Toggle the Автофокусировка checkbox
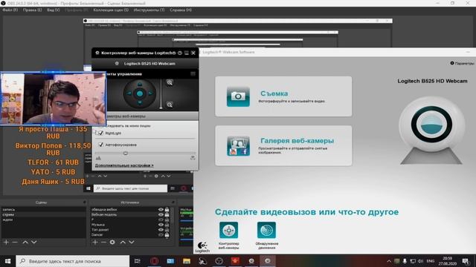476x267 pixels. point(101,145)
